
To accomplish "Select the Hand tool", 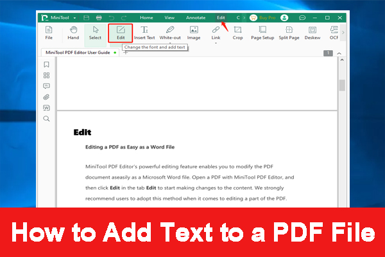I will pyautogui.click(x=73, y=33).
